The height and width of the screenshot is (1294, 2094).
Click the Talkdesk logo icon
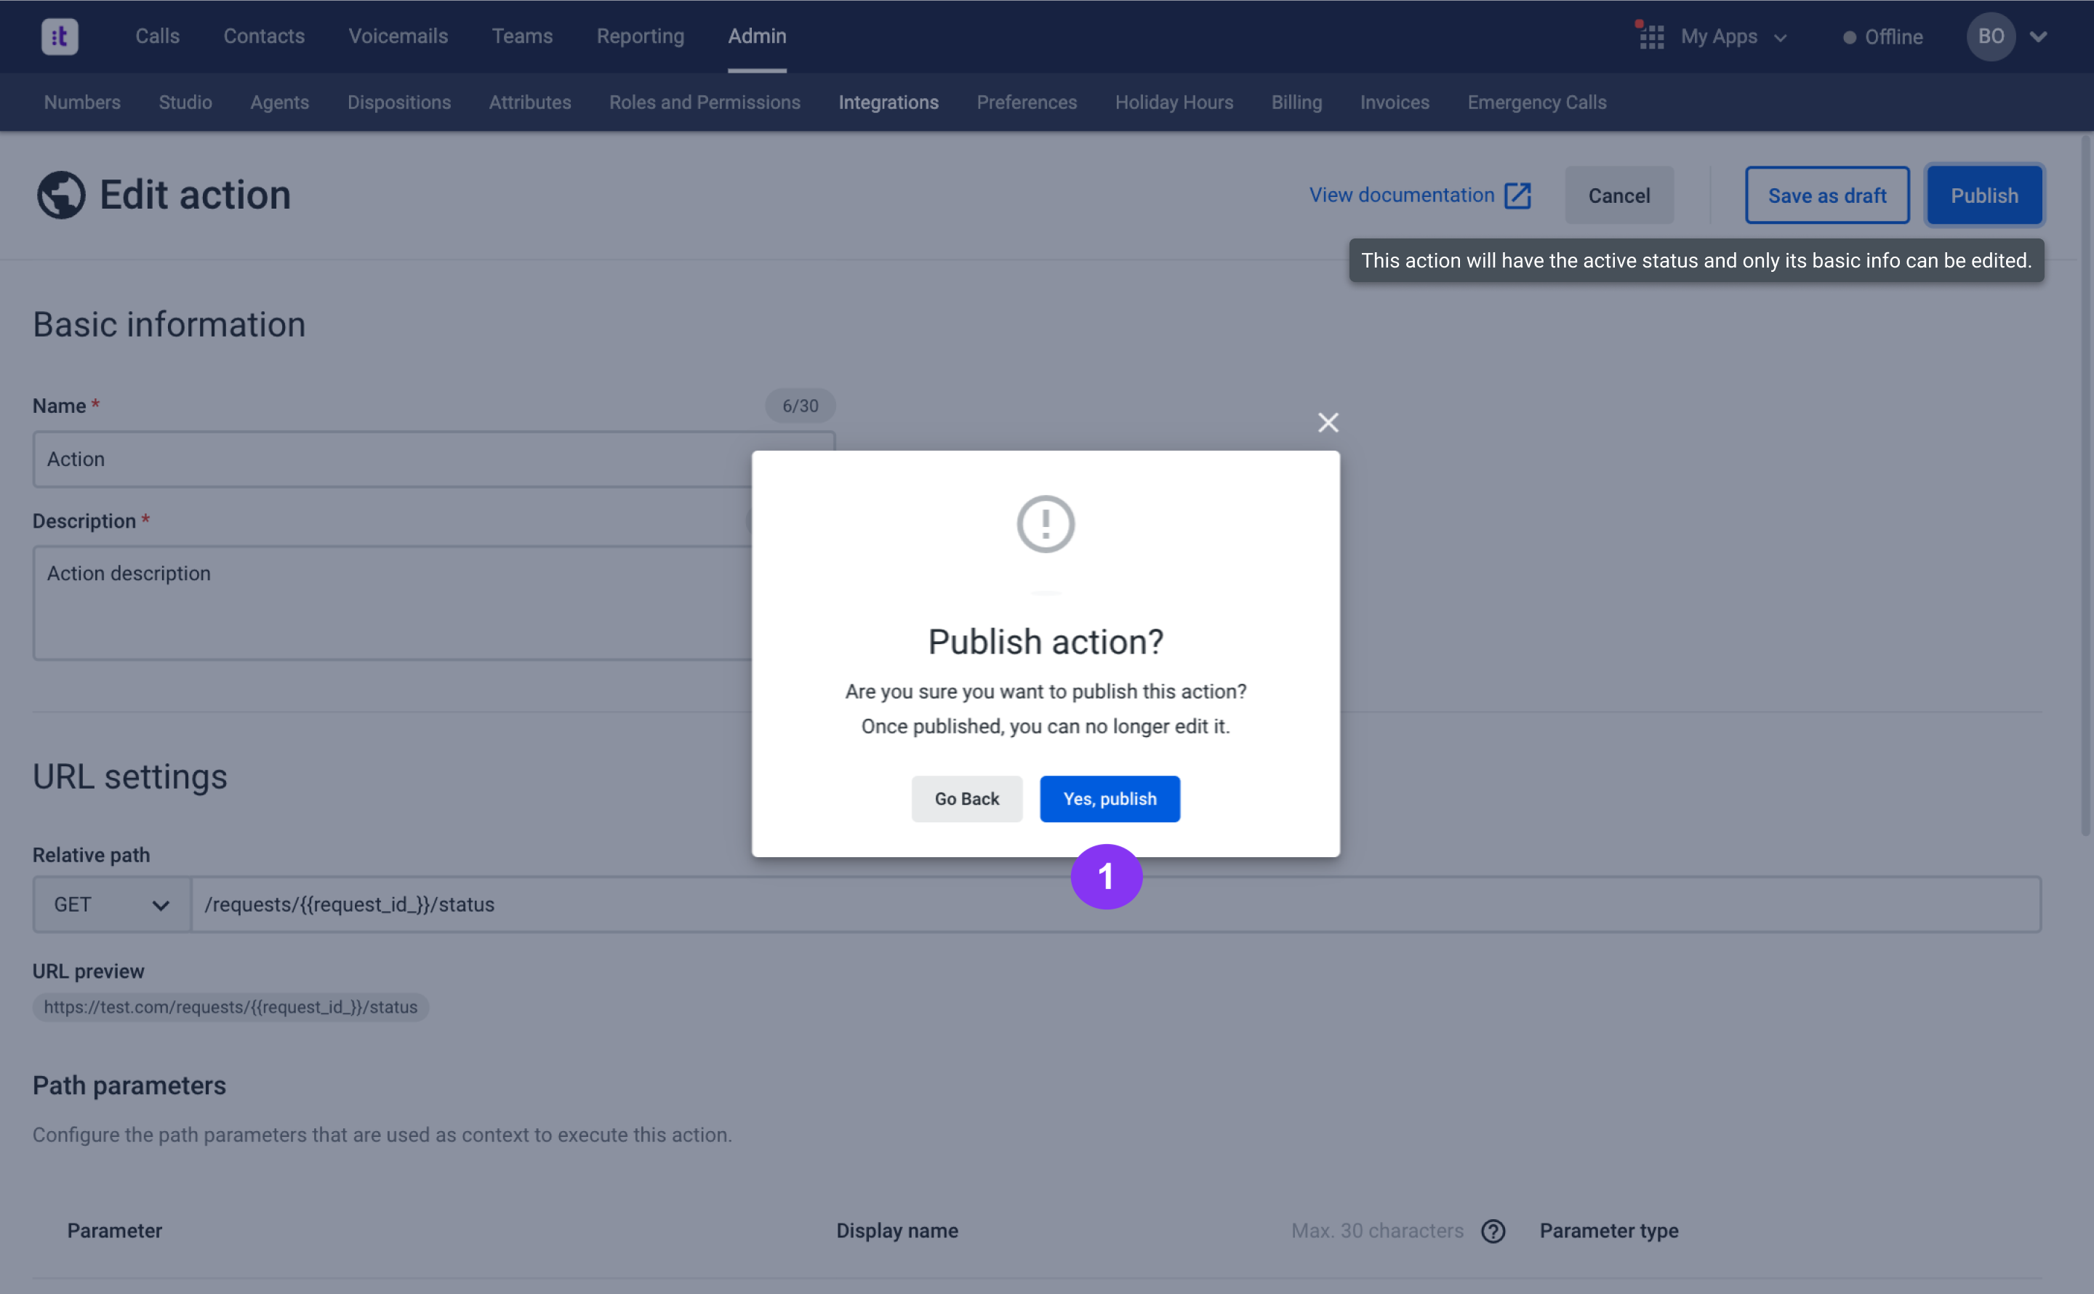pos(60,37)
